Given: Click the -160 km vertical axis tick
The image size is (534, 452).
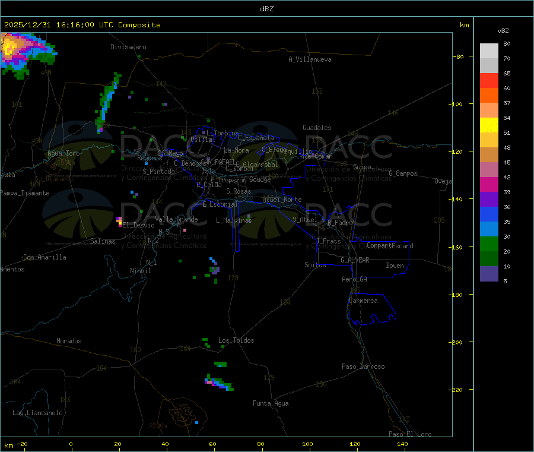Looking at the screenshot, I should point(457,247).
